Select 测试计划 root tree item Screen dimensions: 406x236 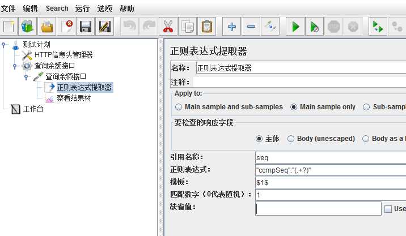[36, 45]
